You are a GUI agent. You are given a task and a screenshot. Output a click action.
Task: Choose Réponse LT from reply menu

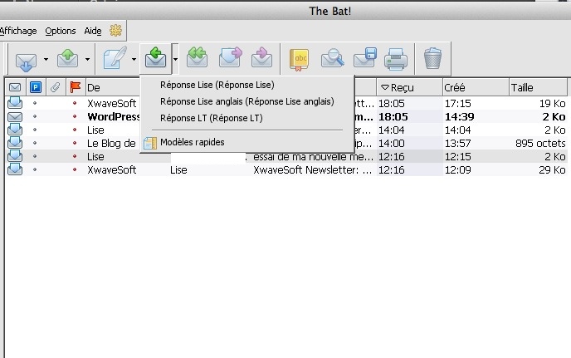click(210, 118)
